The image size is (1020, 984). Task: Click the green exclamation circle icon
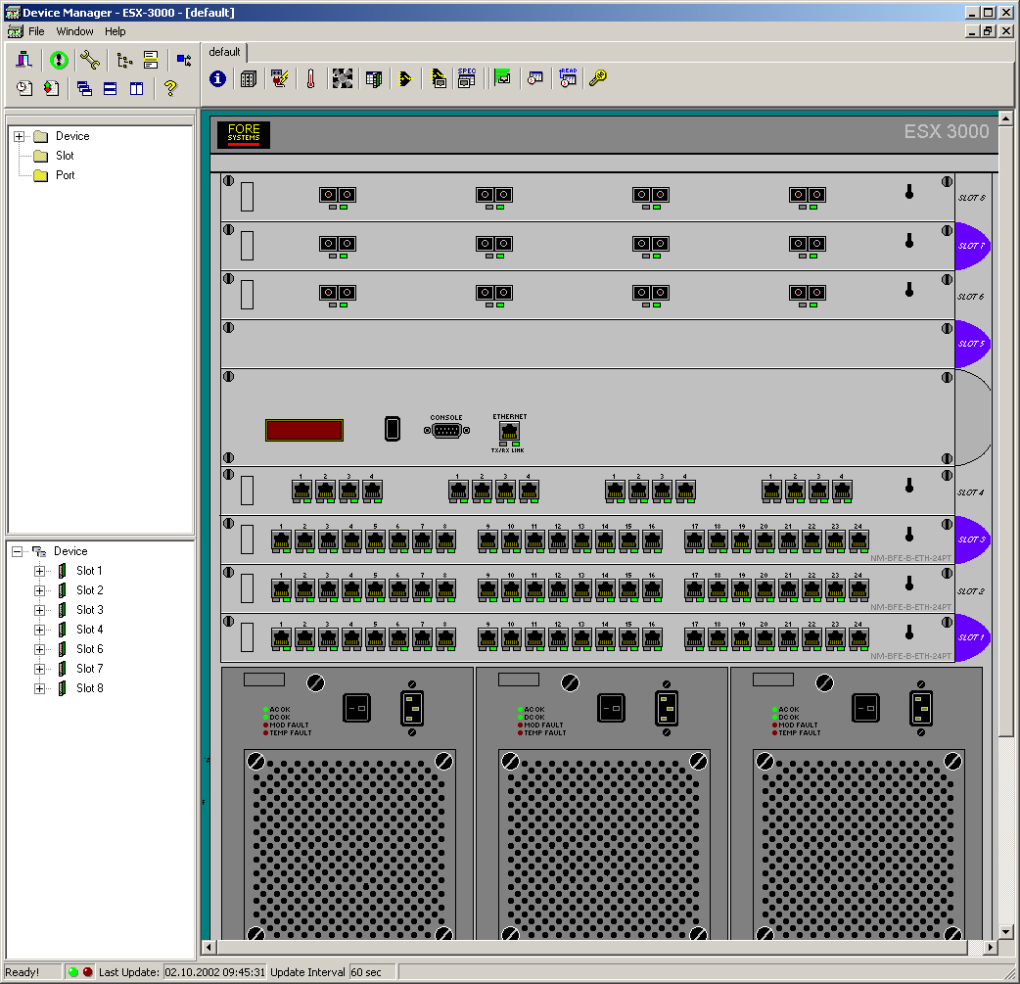tap(59, 60)
